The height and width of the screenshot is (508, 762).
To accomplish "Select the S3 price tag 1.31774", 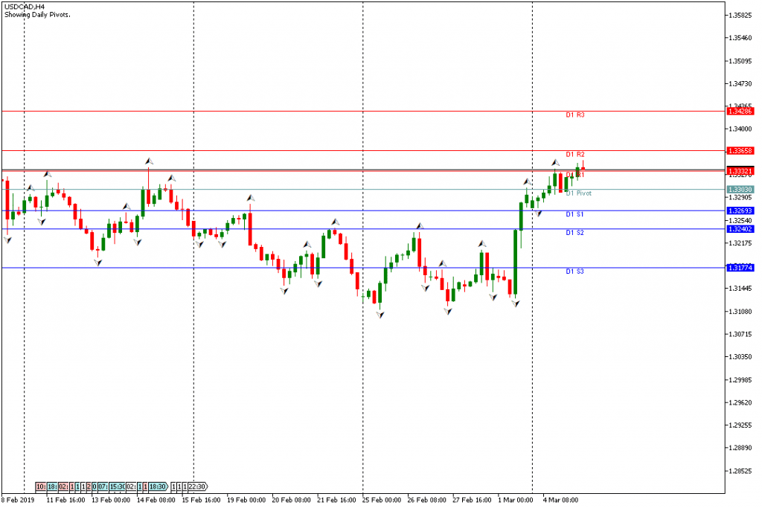I will (x=741, y=268).
